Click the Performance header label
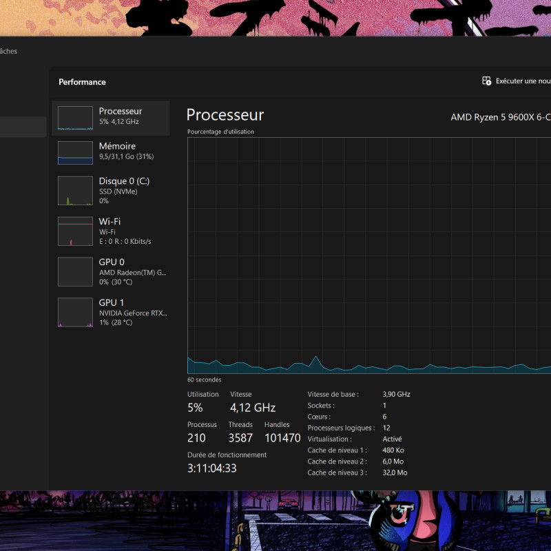Viewport: 551px width, 551px height. point(82,81)
